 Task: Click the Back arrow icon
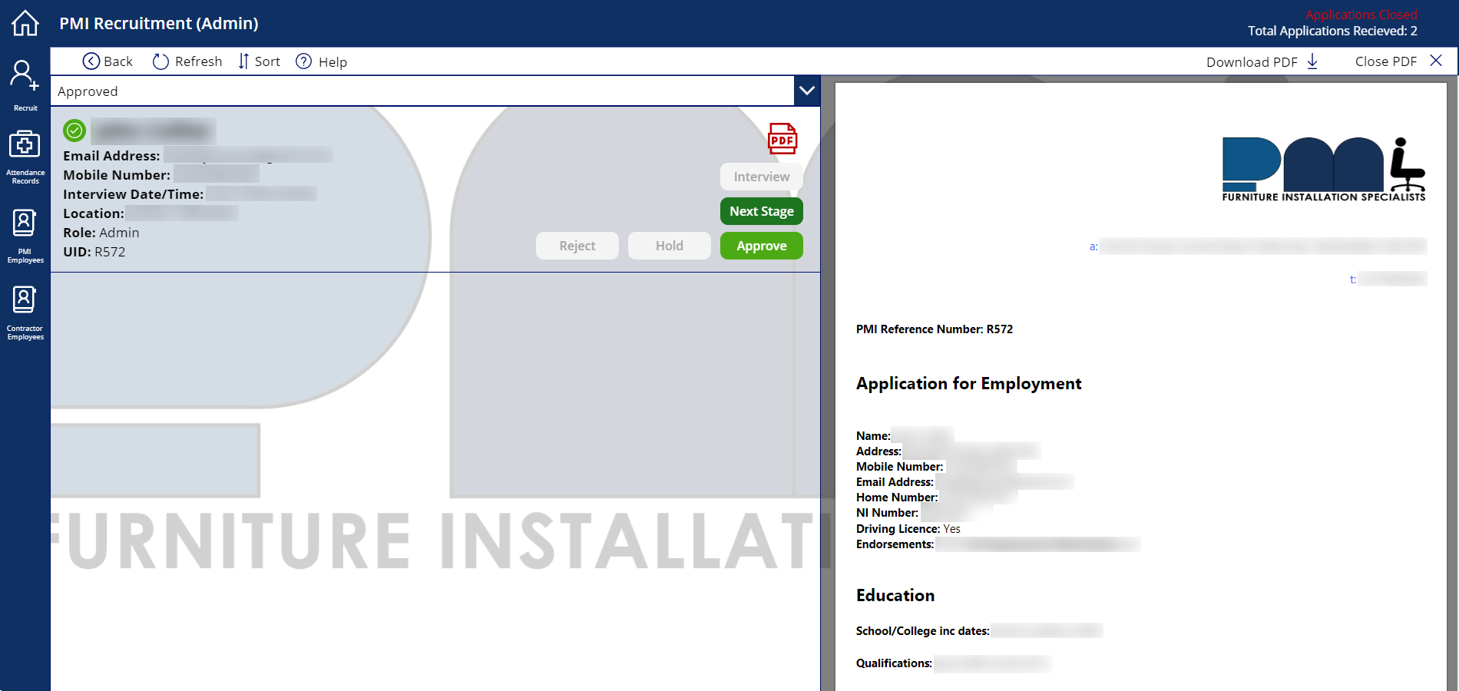tap(91, 61)
